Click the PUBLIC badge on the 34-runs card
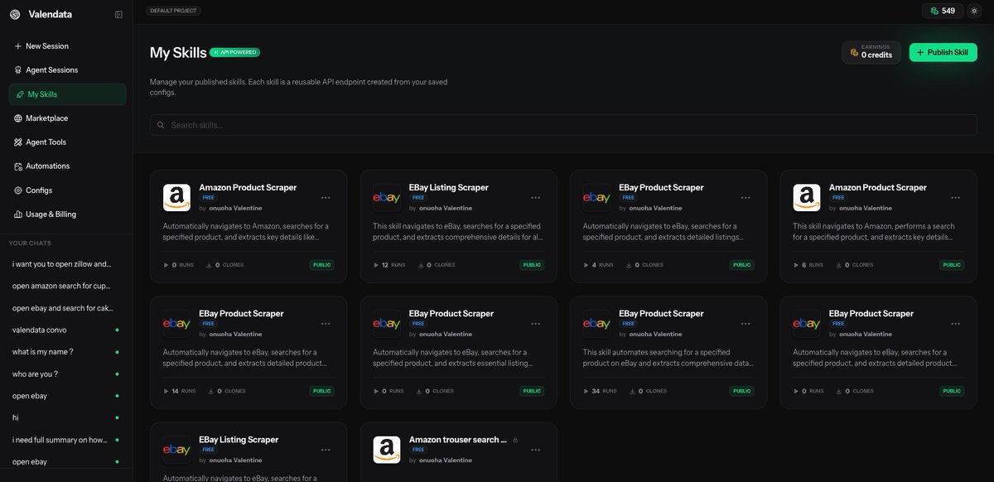The height and width of the screenshot is (482, 994). (x=742, y=391)
